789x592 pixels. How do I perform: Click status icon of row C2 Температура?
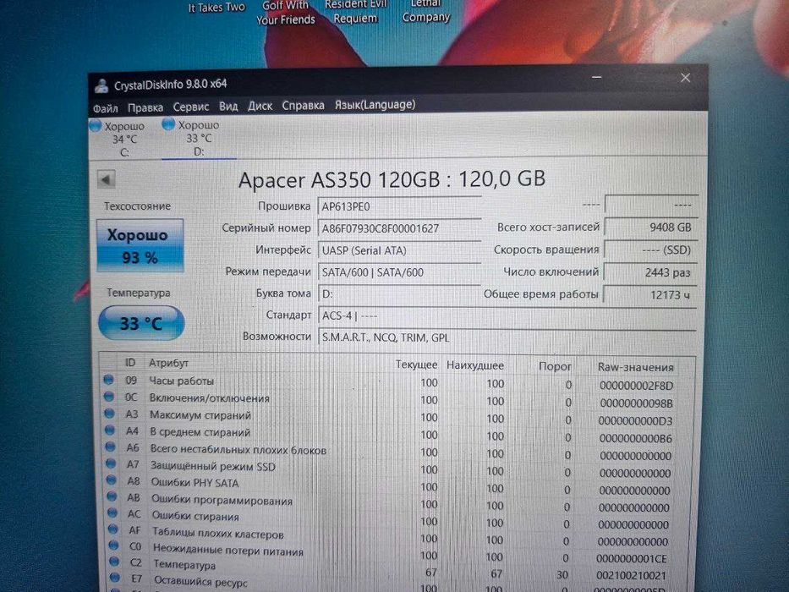click(114, 562)
